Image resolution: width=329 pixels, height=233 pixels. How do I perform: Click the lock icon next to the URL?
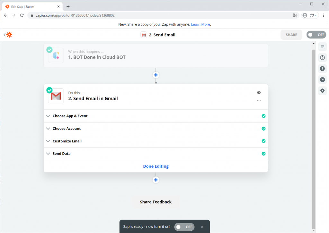click(32, 15)
